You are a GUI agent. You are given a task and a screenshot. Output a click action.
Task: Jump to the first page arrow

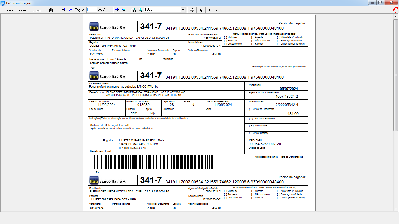click(x=64, y=10)
